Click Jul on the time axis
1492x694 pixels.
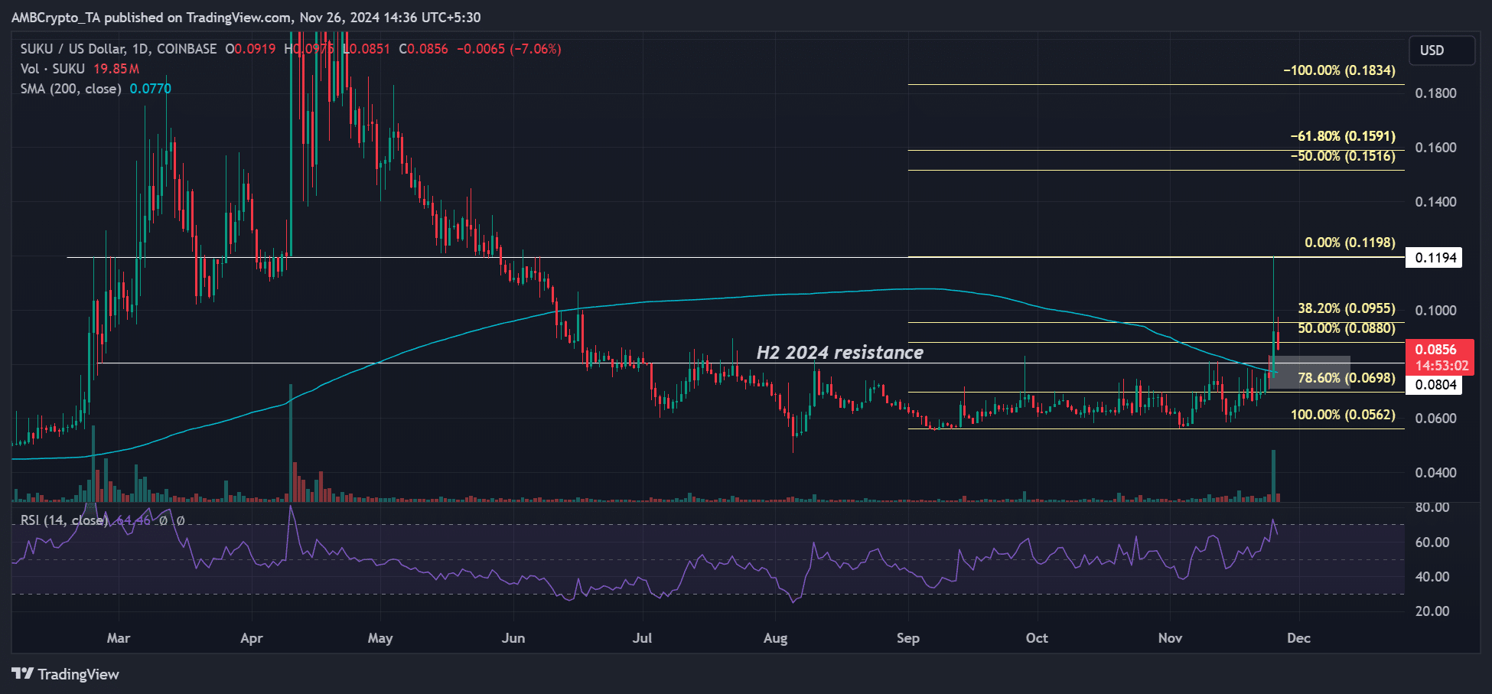[x=642, y=638]
